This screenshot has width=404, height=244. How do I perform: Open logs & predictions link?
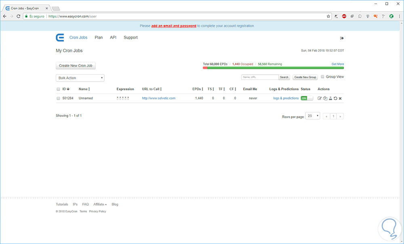click(286, 98)
